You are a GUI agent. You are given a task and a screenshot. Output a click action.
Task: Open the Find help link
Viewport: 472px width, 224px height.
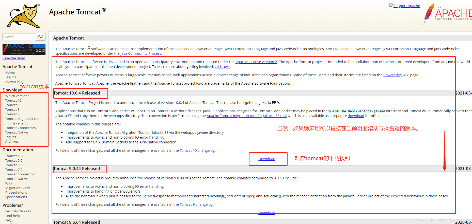(x=12, y=216)
